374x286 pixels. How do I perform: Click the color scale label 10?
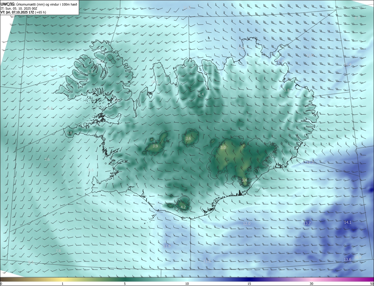coord(187,284)
